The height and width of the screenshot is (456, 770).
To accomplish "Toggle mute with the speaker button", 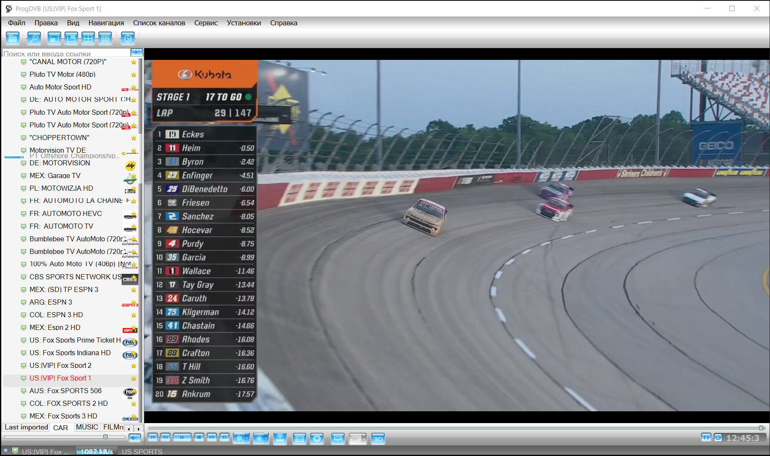I will click(x=135, y=438).
